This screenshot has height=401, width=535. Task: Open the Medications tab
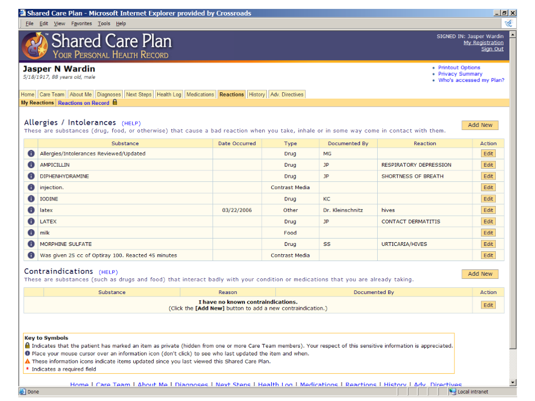200,95
